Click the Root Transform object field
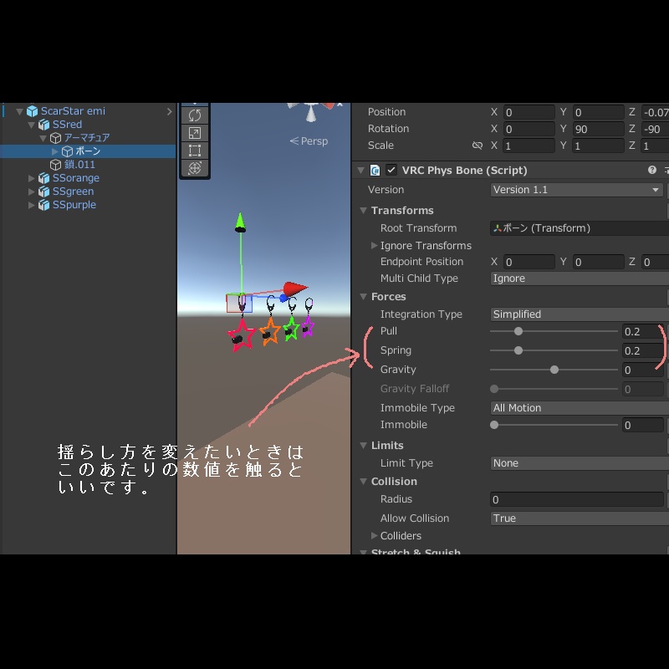The image size is (669, 669). tap(580, 228)
